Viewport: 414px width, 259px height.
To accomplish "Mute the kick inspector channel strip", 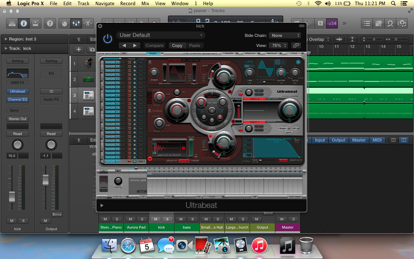I will [12, 221].
